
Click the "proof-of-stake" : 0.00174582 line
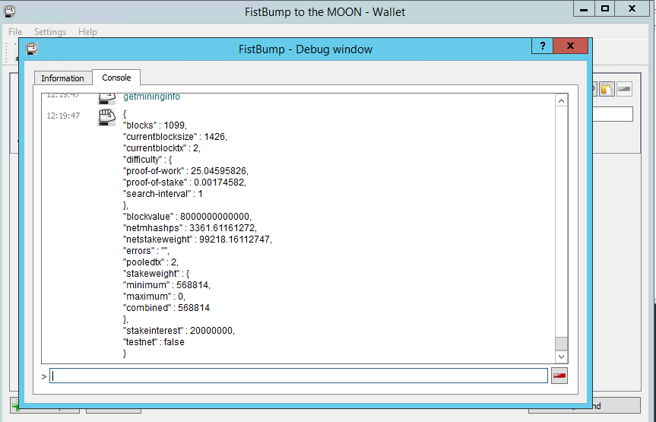[x=185, y=182]
